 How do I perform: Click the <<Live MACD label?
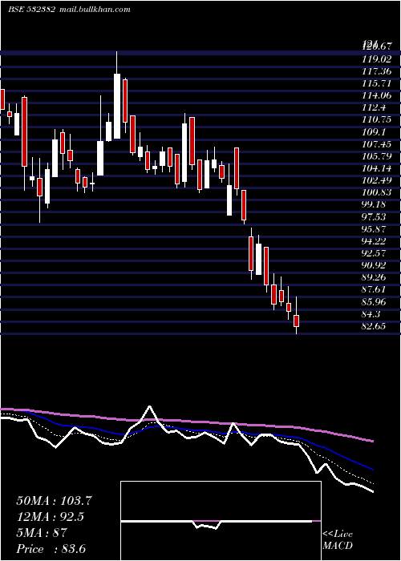338,539
